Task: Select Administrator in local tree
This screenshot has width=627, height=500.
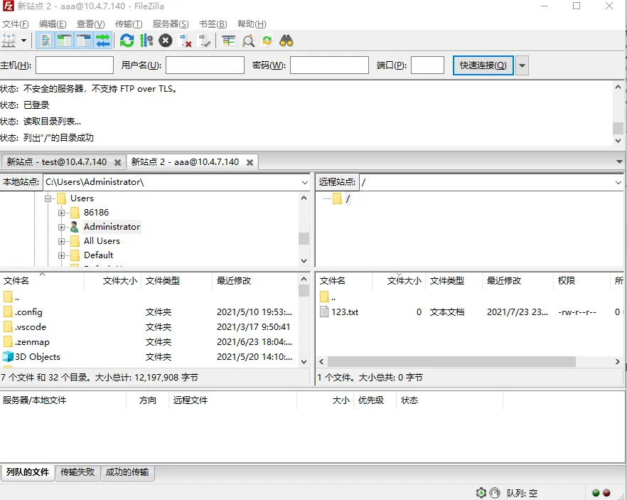Action: tap(112, 227)
